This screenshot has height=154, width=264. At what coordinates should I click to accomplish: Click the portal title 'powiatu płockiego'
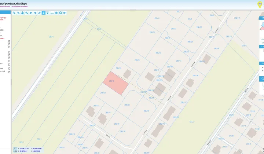[16, 4]
